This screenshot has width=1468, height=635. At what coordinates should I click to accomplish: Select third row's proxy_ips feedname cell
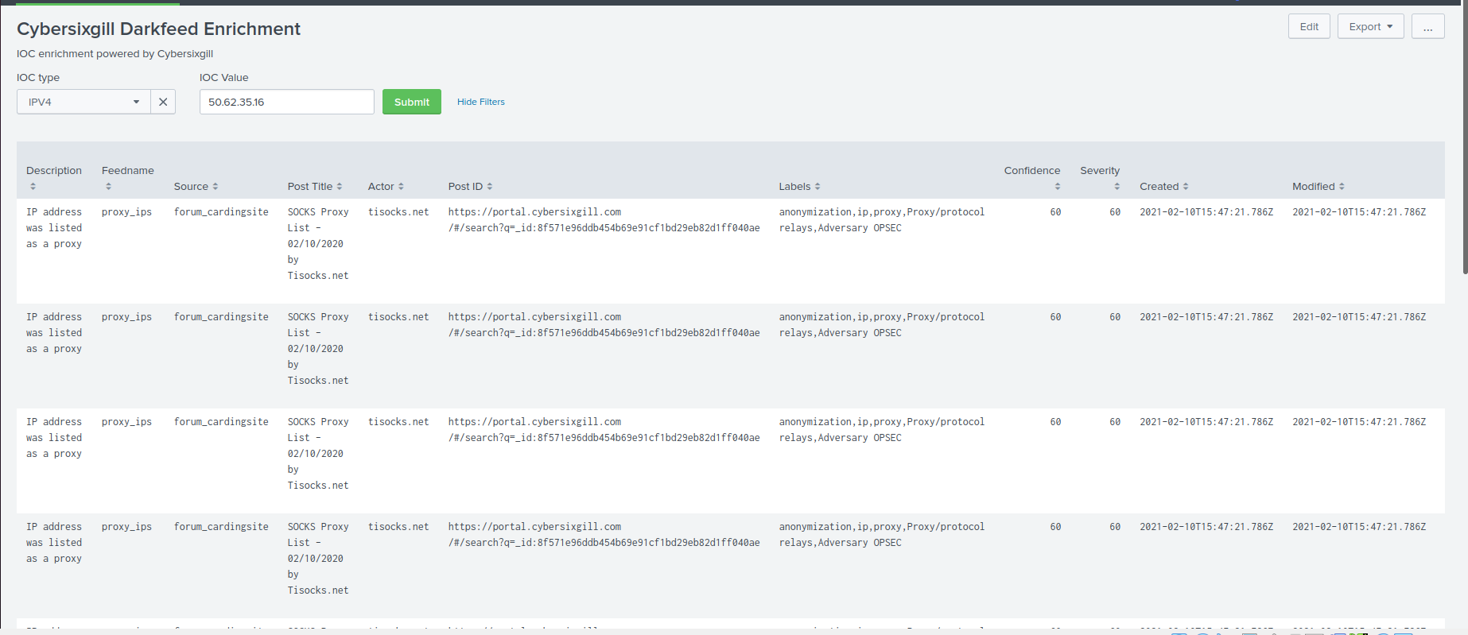(x=126, y=422)
